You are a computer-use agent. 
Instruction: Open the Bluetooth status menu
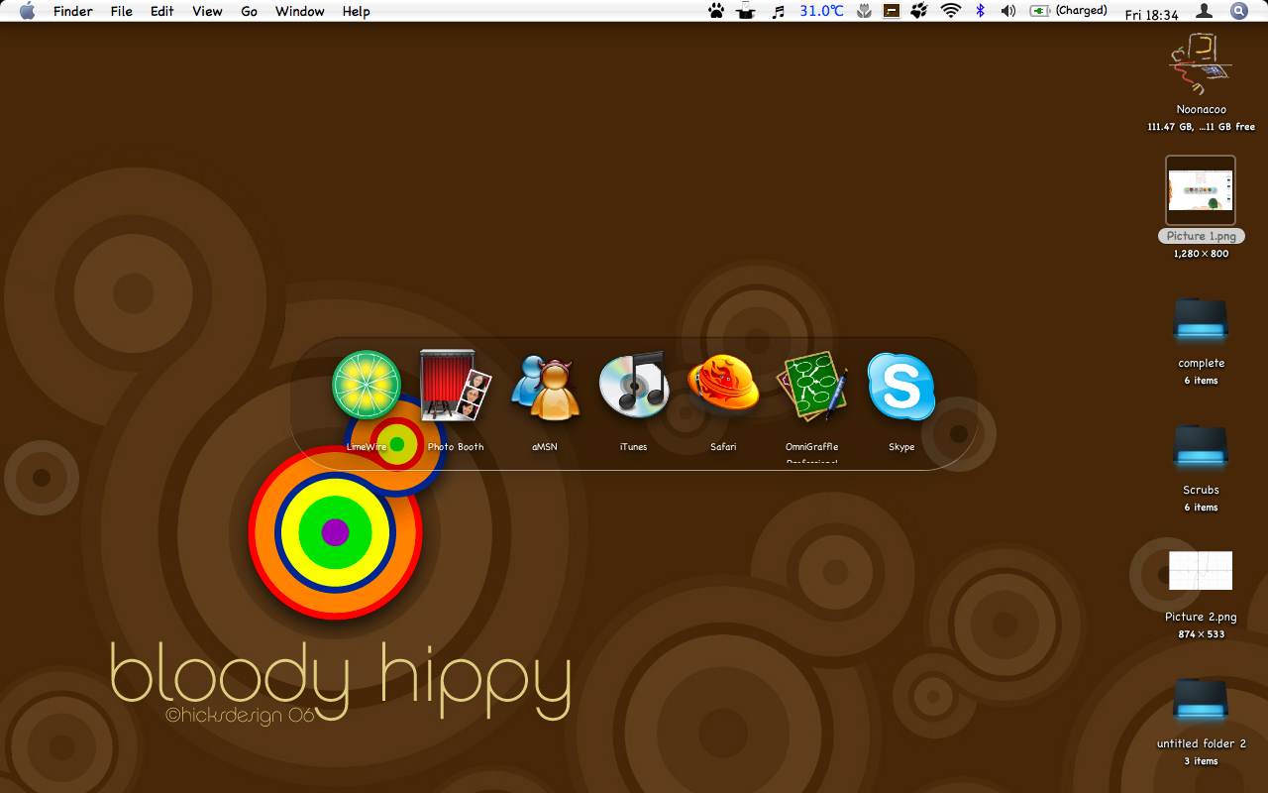tap(980, 11)
